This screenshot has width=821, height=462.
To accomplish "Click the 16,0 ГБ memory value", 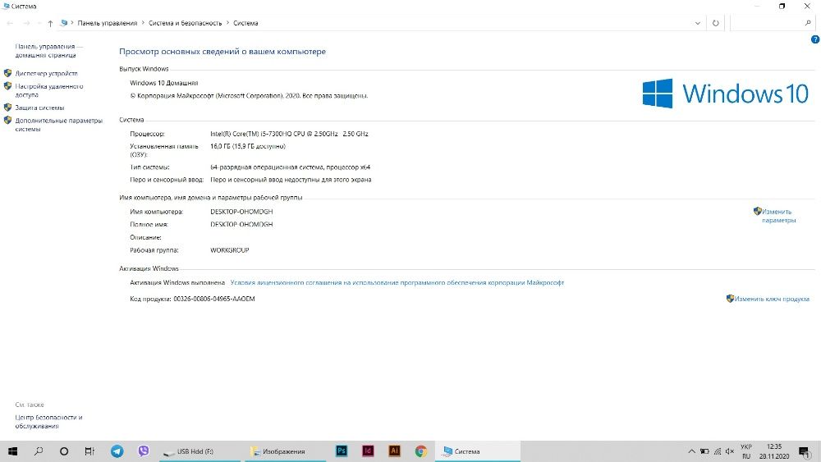I will pos(248,147).
